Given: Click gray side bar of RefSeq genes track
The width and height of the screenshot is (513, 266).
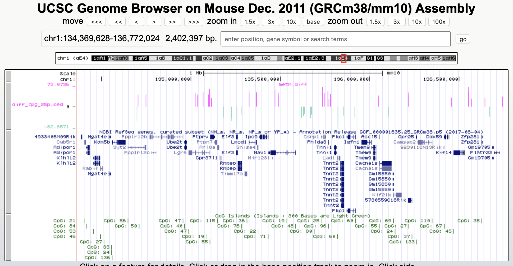Looking at the screenshot, I should (x=9, y=172).
